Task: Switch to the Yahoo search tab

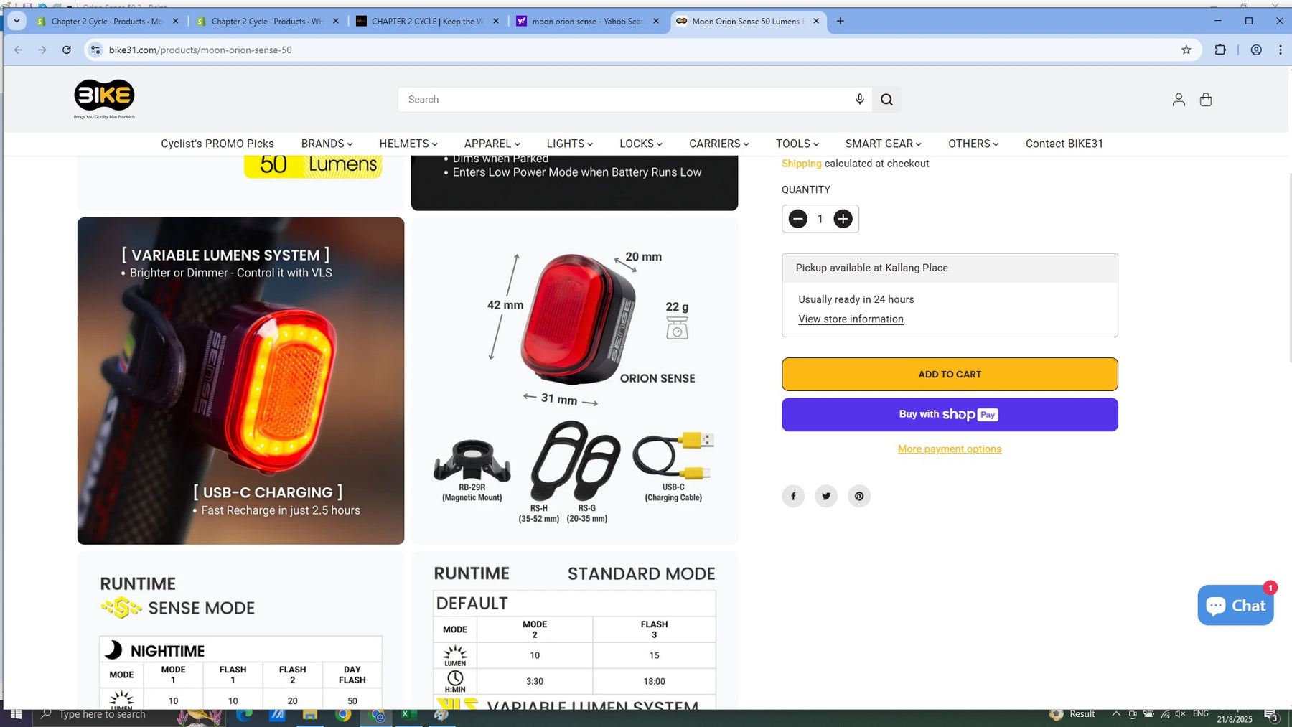Action: [x=586, y=22]
